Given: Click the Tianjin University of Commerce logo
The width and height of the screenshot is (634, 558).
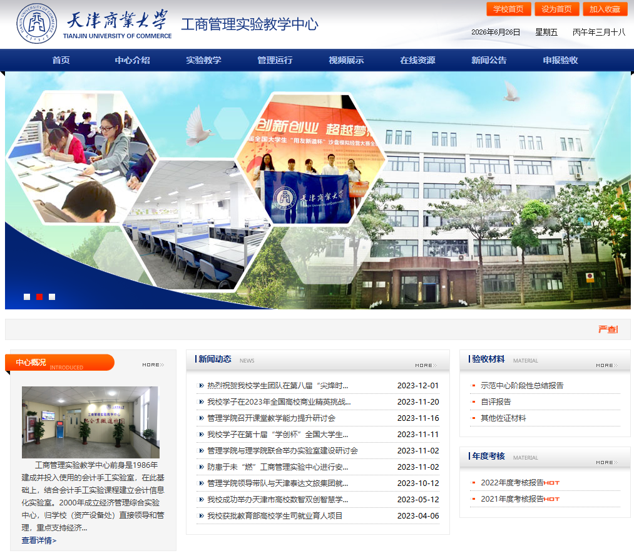Looking at the screenshot, I should click(94, 23).
